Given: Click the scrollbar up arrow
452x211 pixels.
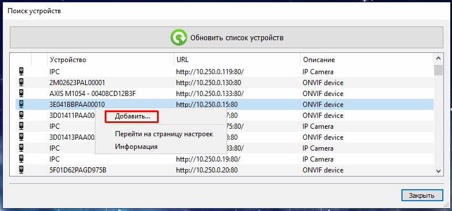Looking at the screenshot, I should click(x=438, y=59).
